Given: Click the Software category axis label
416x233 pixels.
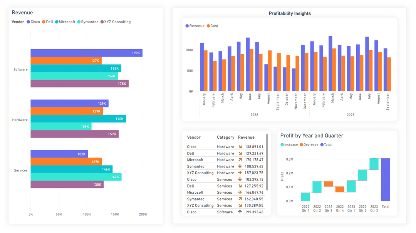Looking at the screenshot, I should pyautogui.click(x=20, y=70).
